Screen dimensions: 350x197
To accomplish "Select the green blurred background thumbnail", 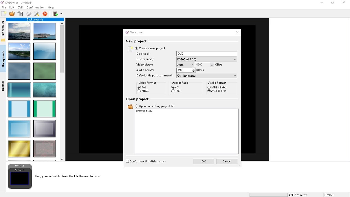I will [45, 71].
